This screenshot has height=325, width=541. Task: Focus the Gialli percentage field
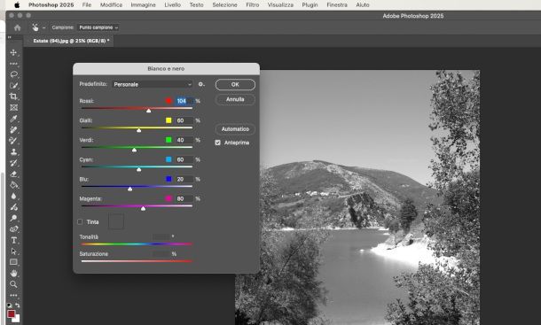[x=184, y=120]
